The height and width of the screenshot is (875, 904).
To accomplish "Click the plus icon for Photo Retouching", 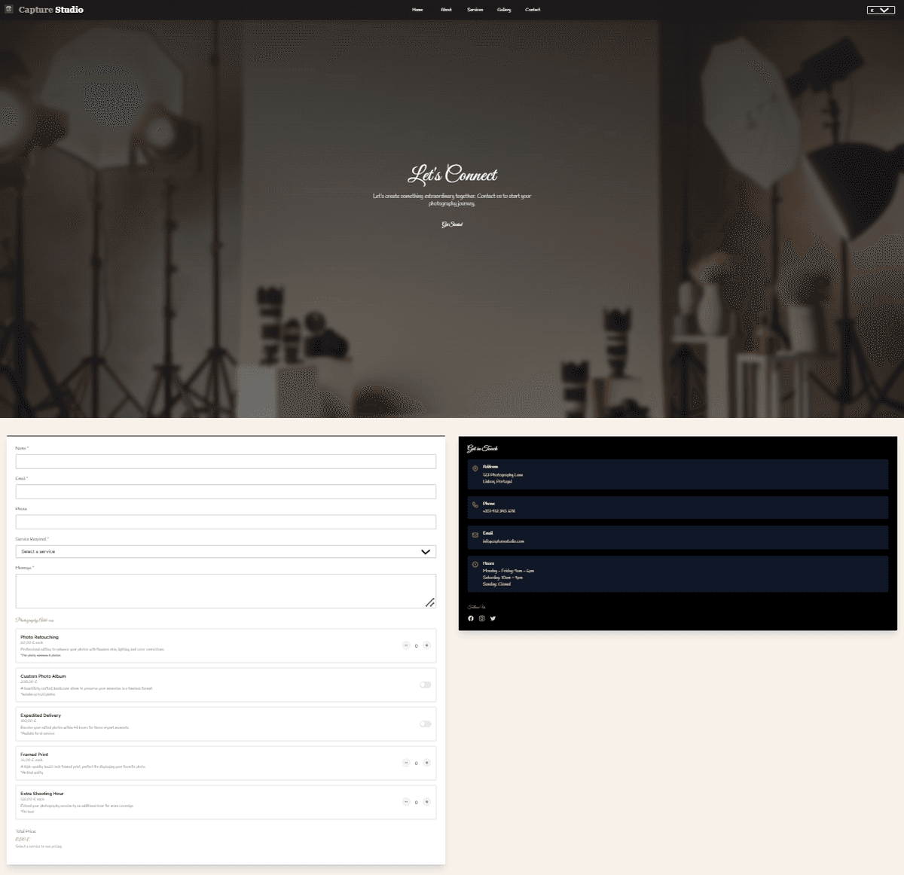I will [426, 645].
